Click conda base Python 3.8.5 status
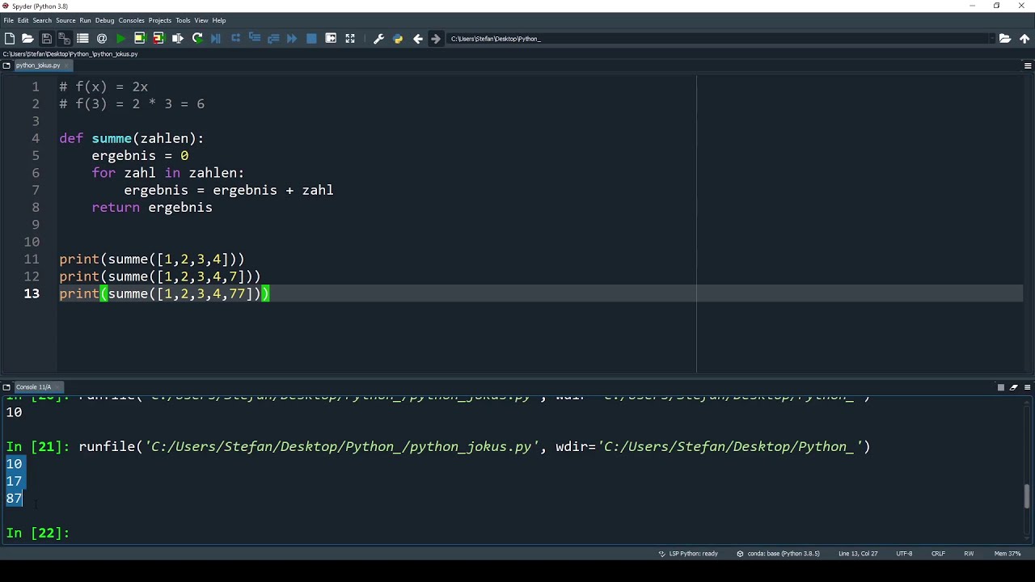Viewport: 1035px width, 582px height. tap(778, 554)
